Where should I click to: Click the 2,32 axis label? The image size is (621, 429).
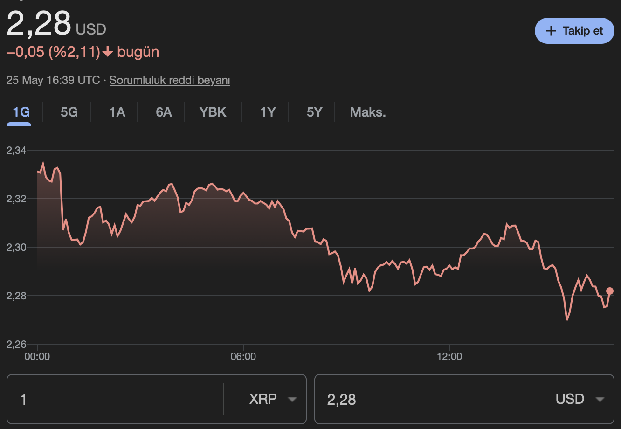click(16, 199)
